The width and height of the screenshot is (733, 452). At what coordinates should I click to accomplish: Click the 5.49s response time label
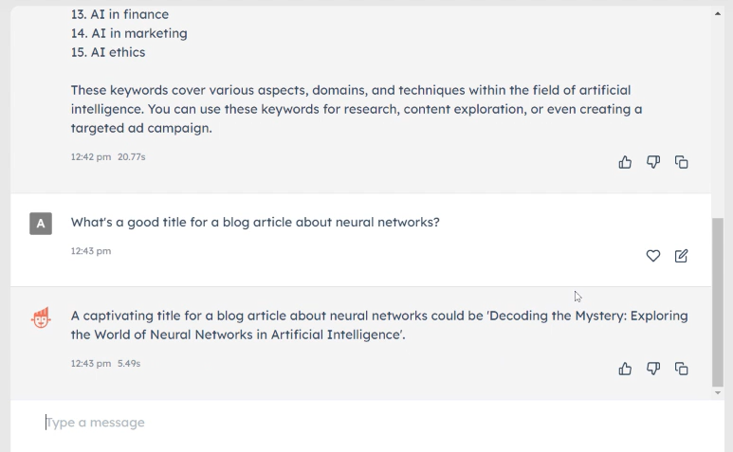click(x=129, y=363)
